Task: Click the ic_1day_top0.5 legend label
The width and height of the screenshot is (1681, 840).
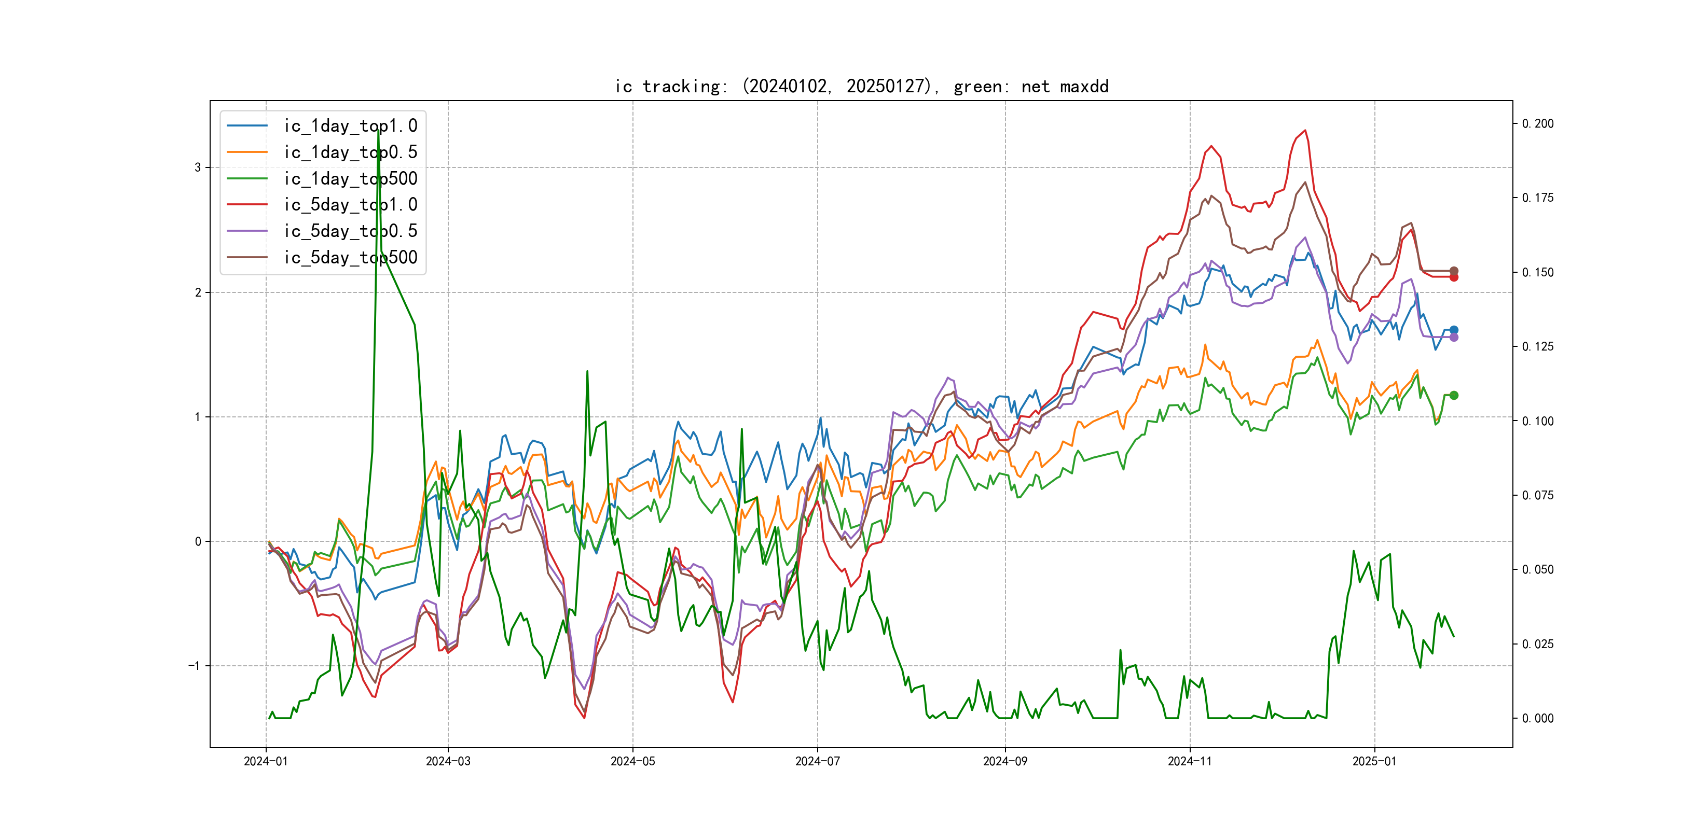Action: (350, 152)
